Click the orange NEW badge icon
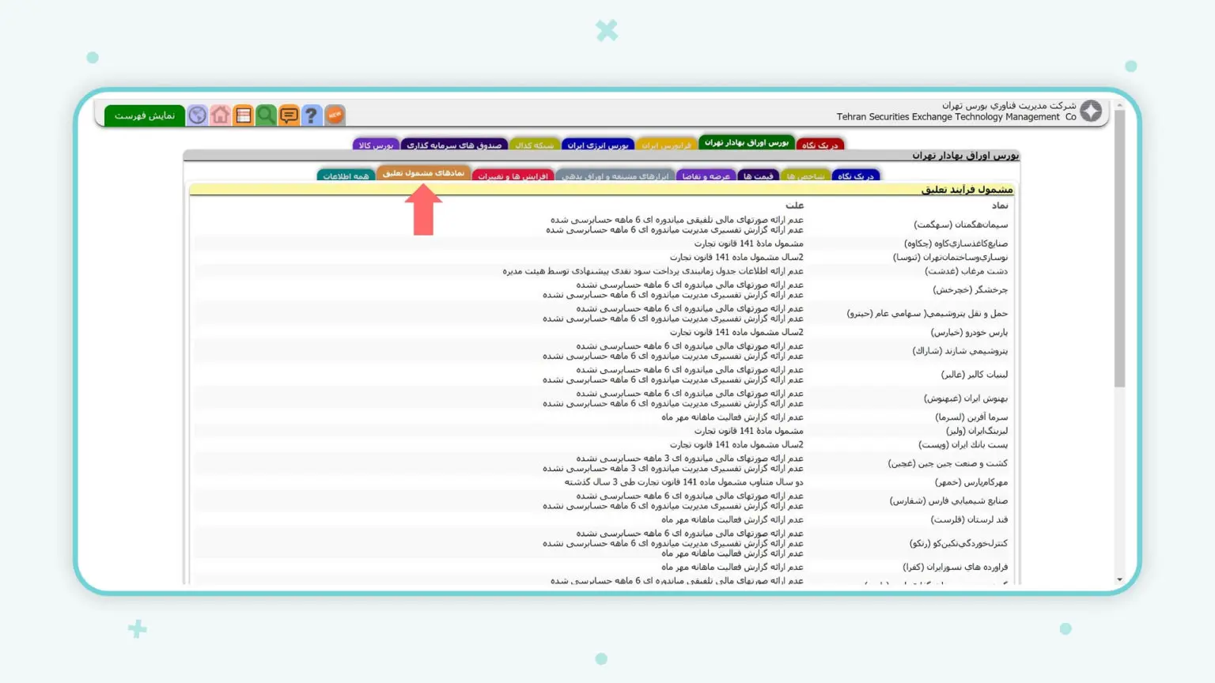 [335, 115]
